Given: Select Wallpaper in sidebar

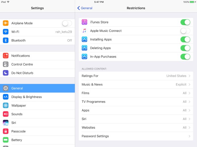Looking at the screenshot, I should click(x=38, y=105).
